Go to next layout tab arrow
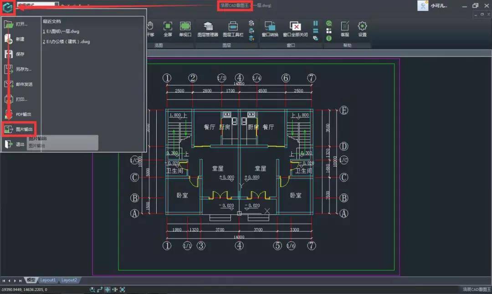Screen dimensions: 492x294 [x=15, y=280]
